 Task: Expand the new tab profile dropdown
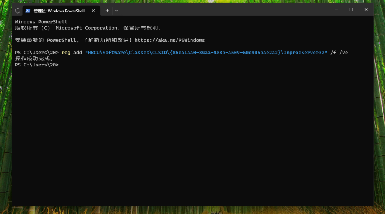point(117,11)
